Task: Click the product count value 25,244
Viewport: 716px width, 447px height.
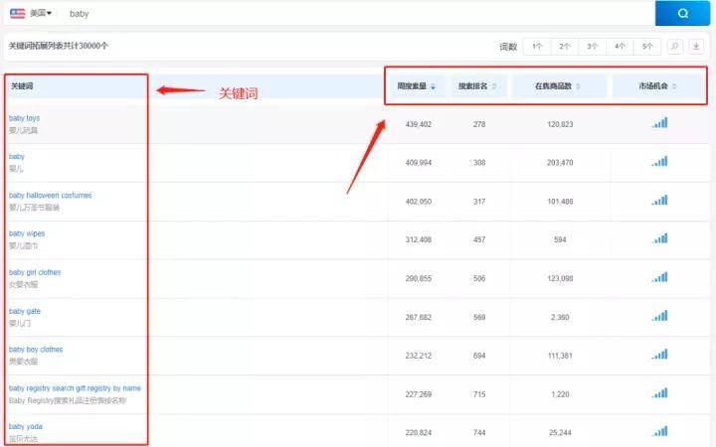Action: coord(560,433)
